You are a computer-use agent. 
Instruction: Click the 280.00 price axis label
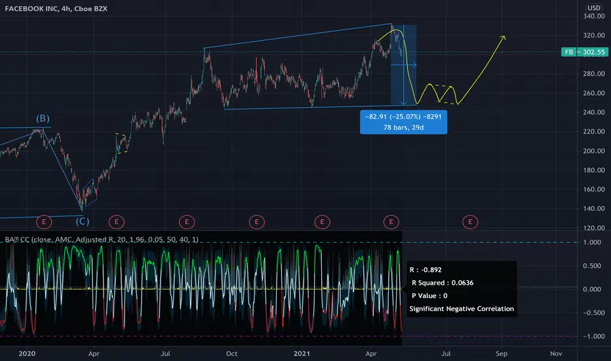pos(594,74)
